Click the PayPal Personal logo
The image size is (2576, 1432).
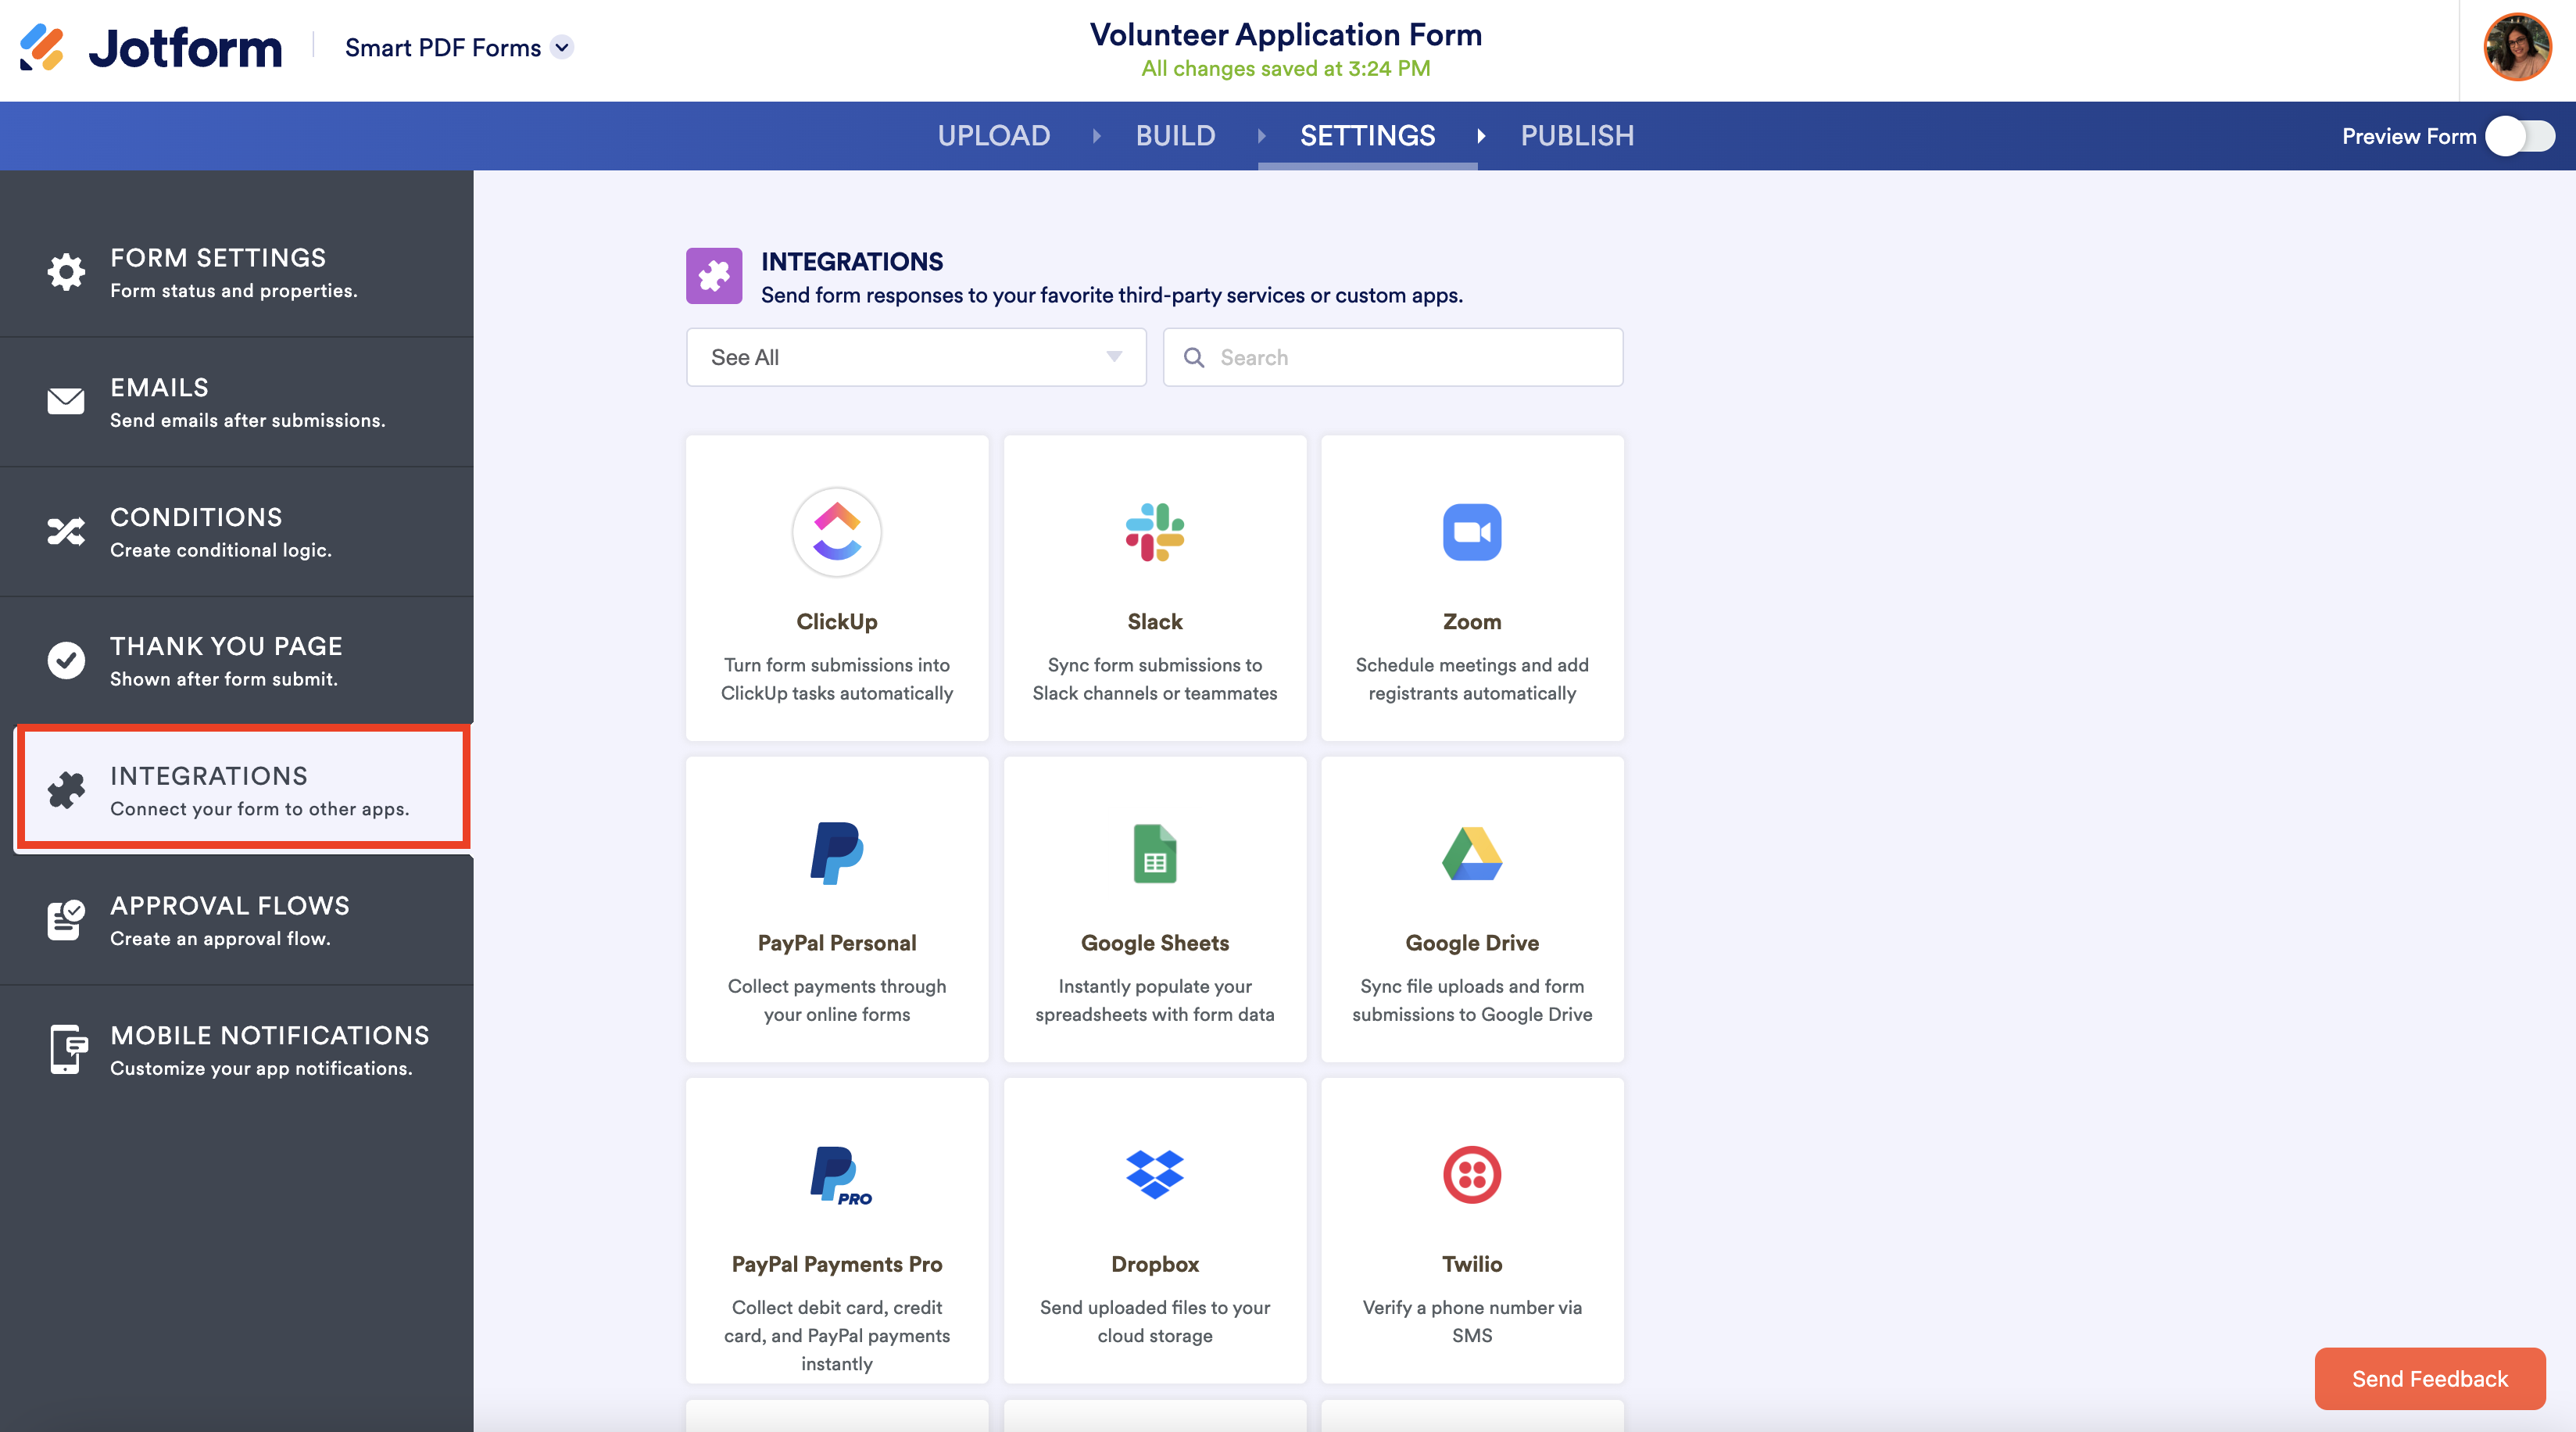pyautogui.click(x=836, y=854)
